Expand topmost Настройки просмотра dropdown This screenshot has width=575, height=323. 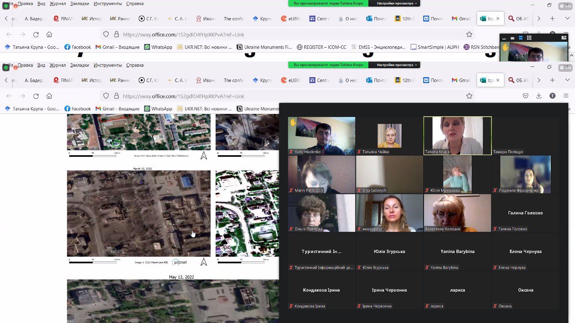click(x=397, y=3)
